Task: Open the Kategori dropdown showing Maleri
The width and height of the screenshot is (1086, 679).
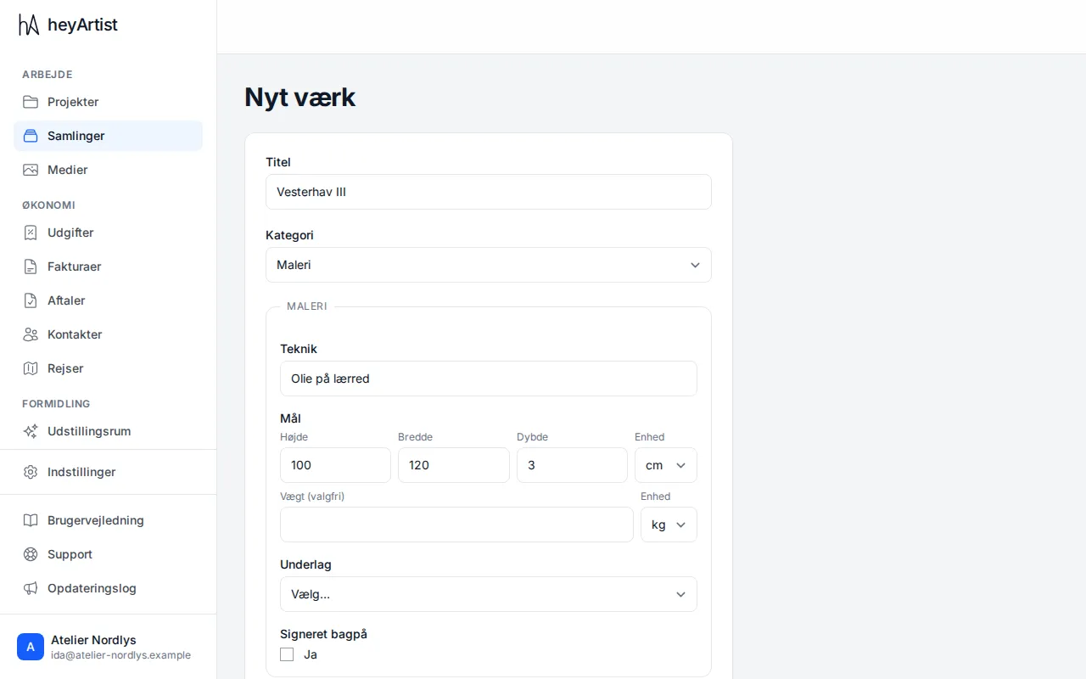Action: [x=489, y=265]
